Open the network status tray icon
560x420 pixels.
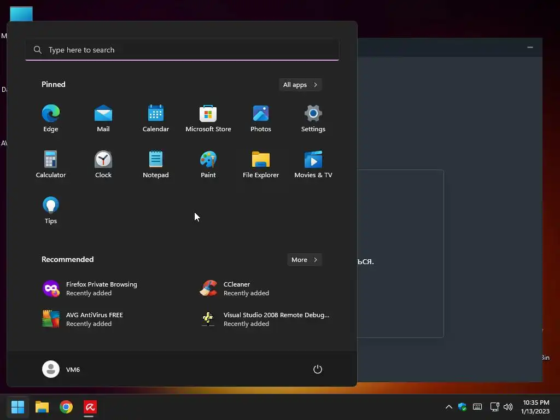[494, 407]
